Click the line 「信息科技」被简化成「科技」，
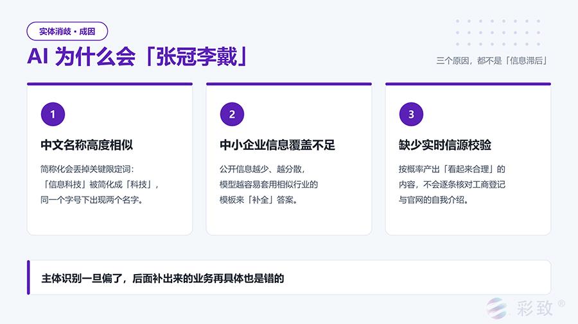Image resolution: width=578 pixels, height=324 pixels. pyautogui.click(x=100, y=184)
